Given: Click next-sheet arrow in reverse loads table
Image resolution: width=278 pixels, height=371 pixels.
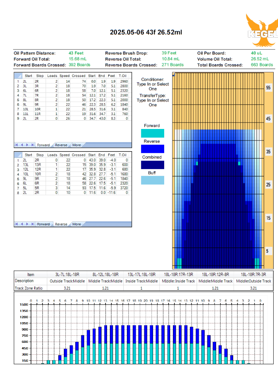Looking at the screenshot, I should [27, 224].
